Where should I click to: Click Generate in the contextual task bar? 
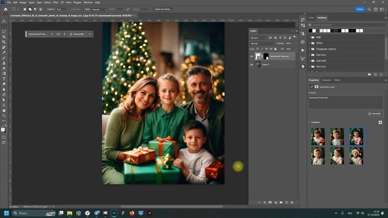coord(77,34)
